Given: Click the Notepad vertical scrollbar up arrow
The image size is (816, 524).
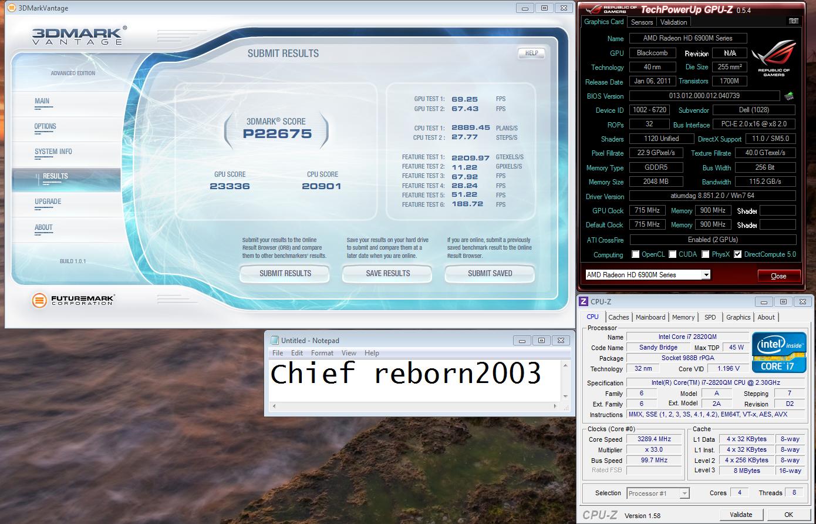Looking at the screenshot, I should tap(566, 364).
